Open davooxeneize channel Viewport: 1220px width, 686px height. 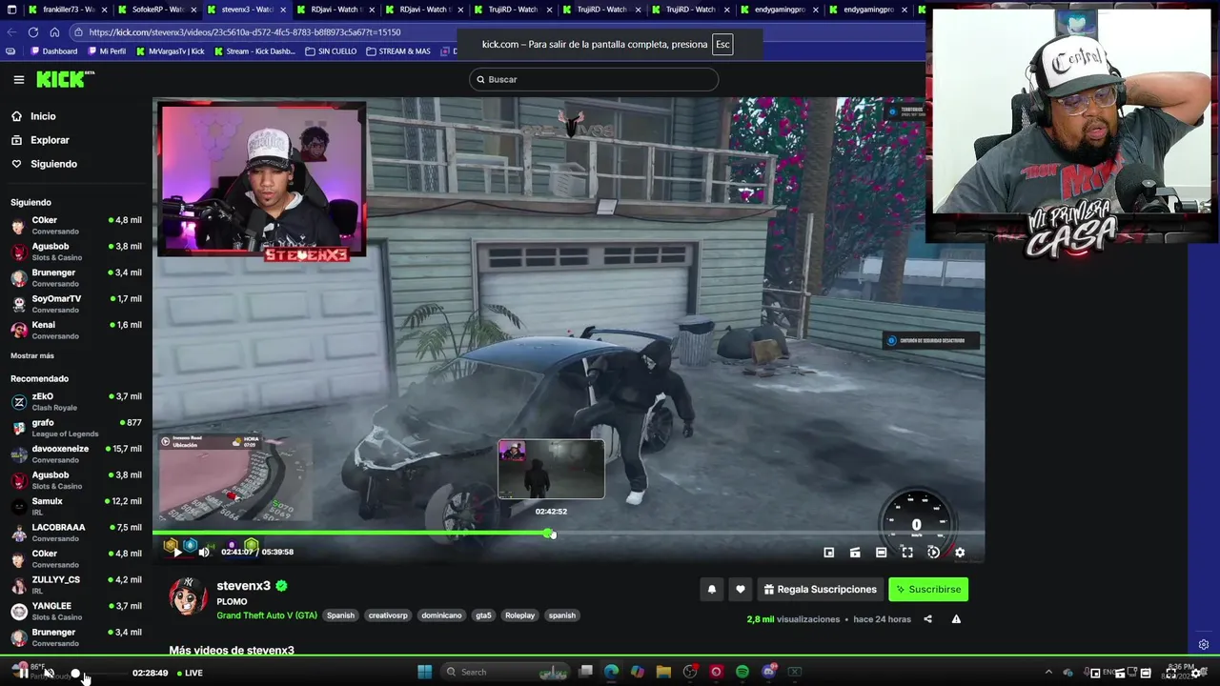pyautogui.click(x=76, y=454)
